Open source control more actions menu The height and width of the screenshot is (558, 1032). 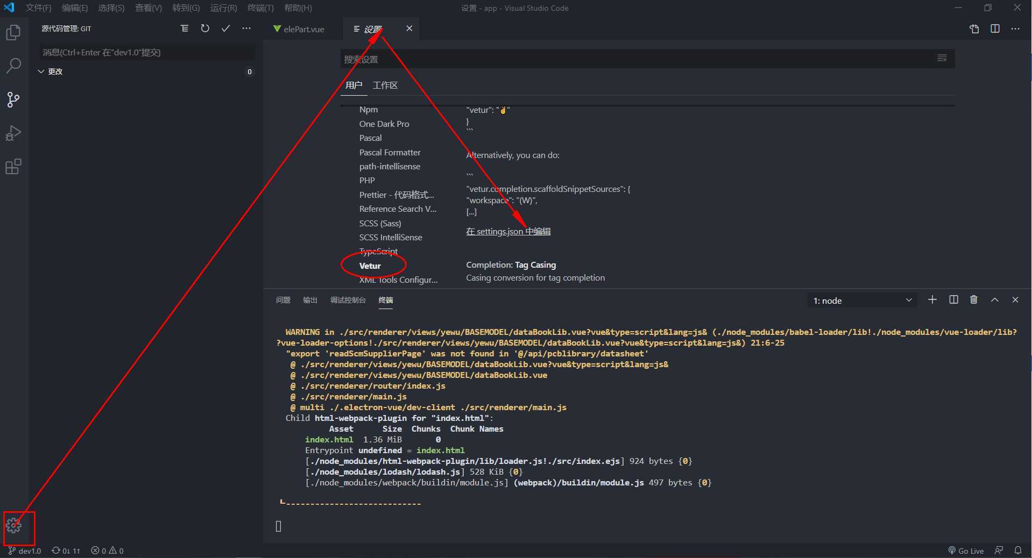pos(246,28)
